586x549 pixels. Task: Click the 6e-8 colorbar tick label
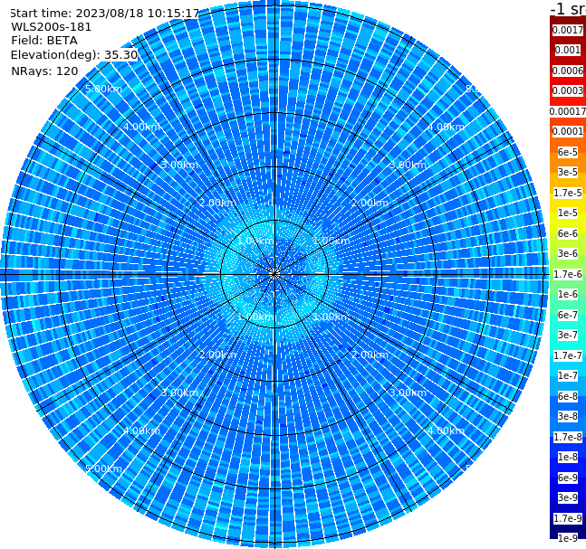tap(568, 396)
